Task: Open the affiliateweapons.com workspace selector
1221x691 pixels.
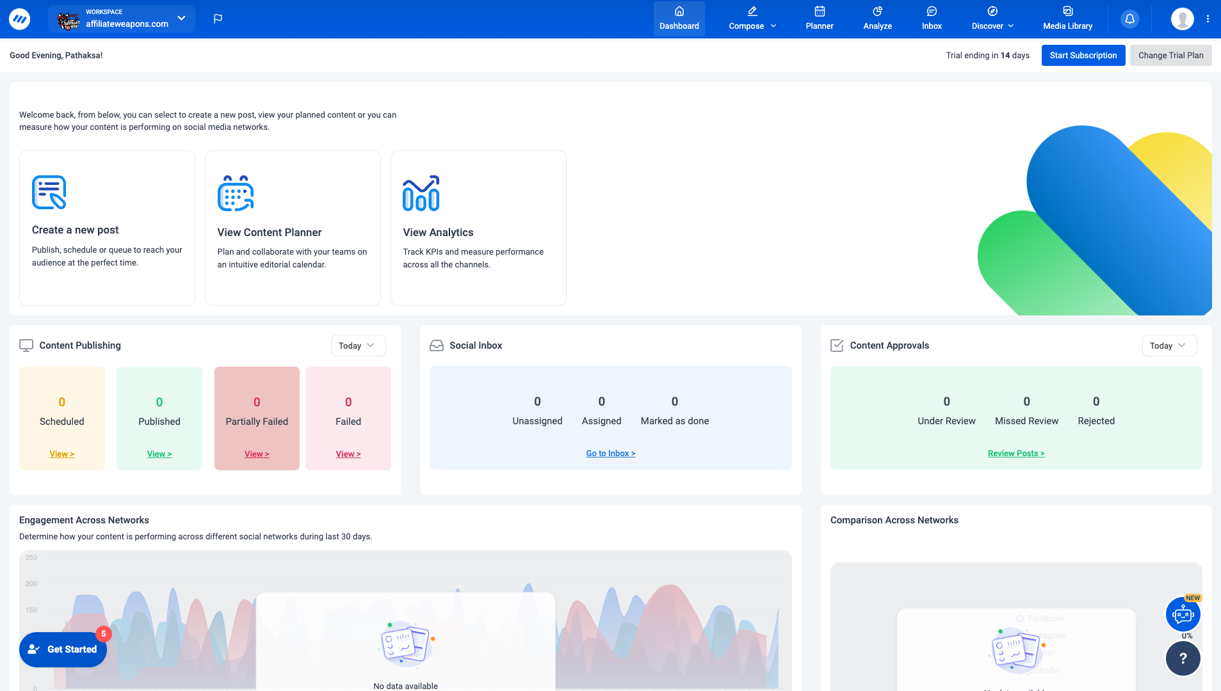Action: pos(122,19)
